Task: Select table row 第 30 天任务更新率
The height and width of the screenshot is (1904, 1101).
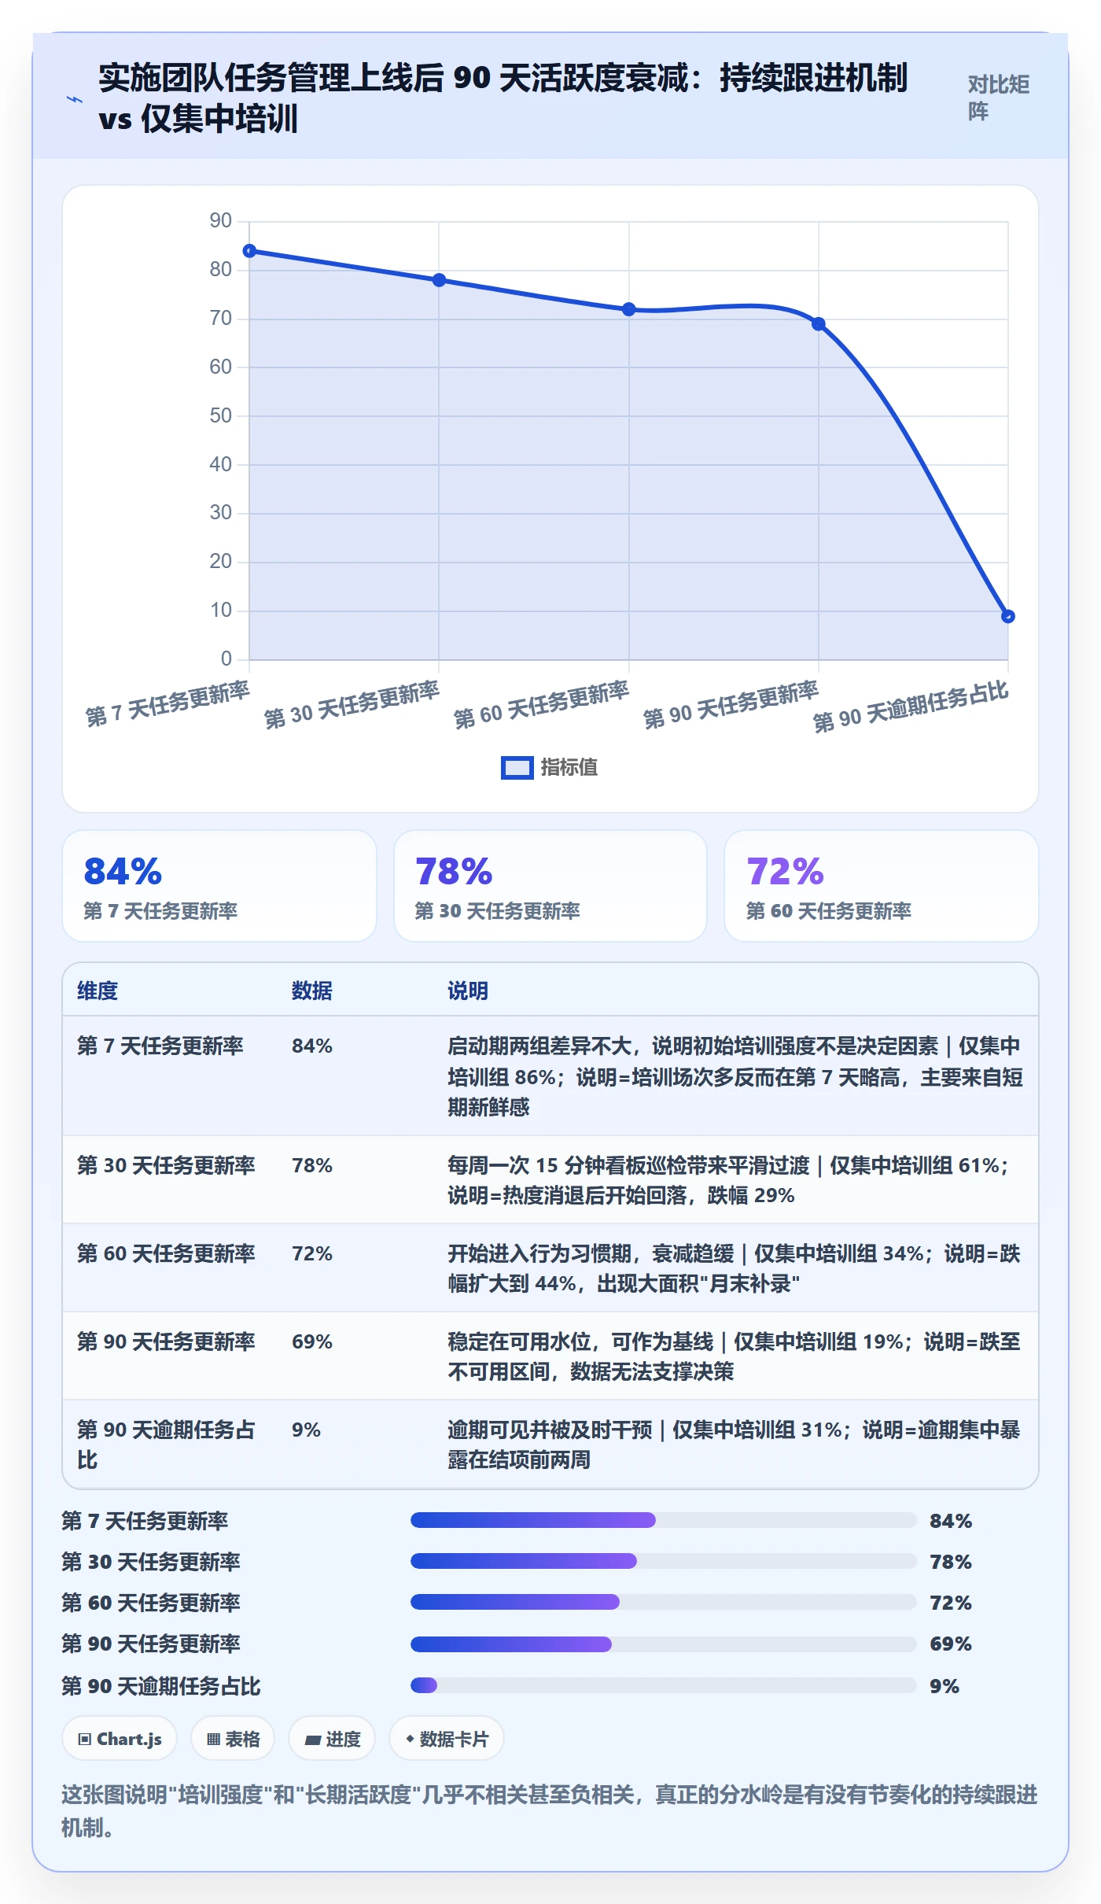Action: (x=550, y=1179)
